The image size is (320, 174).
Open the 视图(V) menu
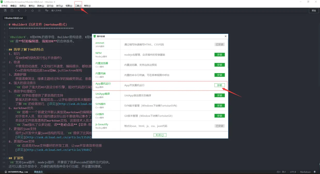(69, 6)
